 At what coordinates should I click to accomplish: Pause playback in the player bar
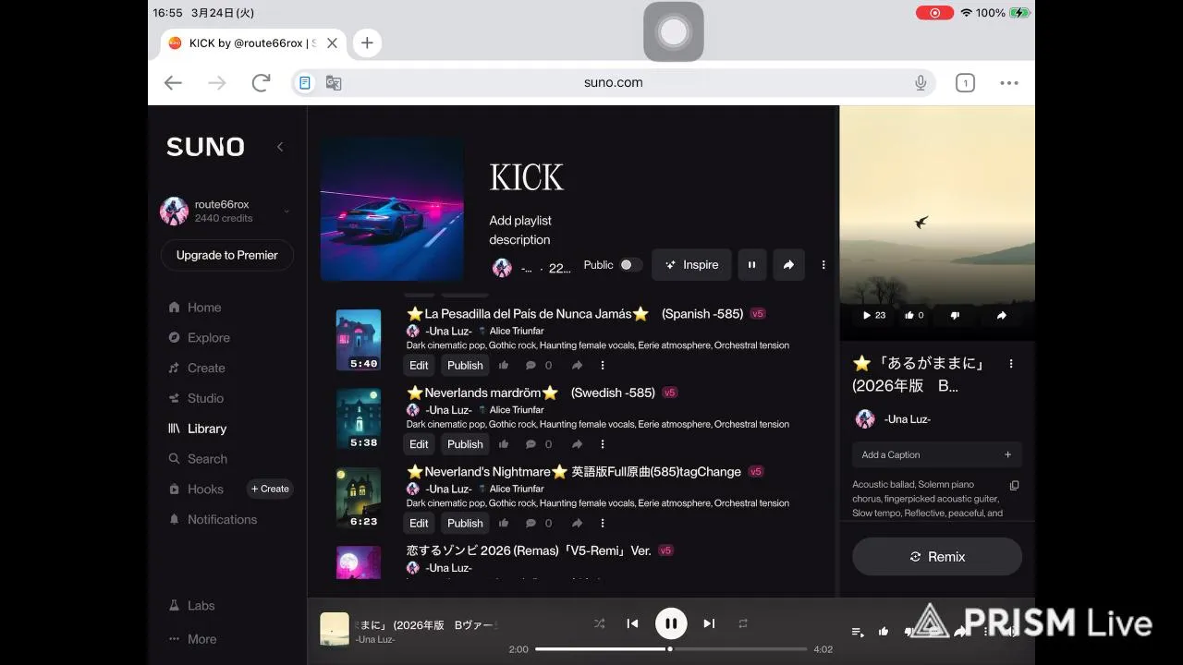671,623
